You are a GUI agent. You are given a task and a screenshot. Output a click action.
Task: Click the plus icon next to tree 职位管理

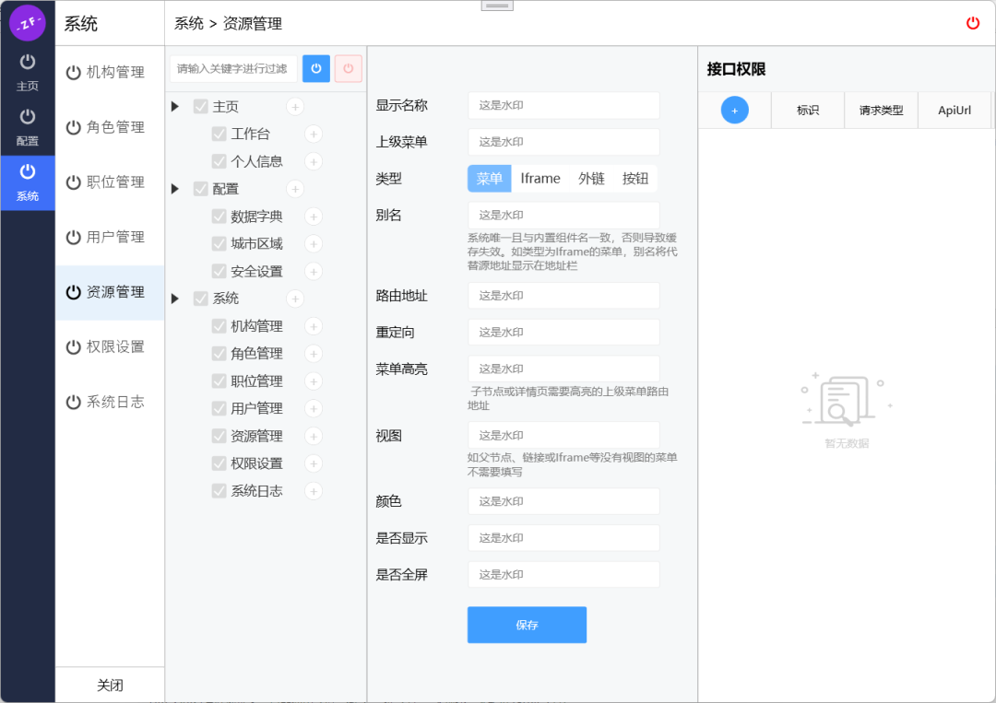click(x=314, y=381)
